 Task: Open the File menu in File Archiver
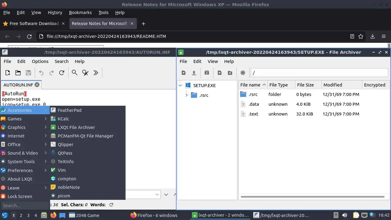[x=183, y=61]
